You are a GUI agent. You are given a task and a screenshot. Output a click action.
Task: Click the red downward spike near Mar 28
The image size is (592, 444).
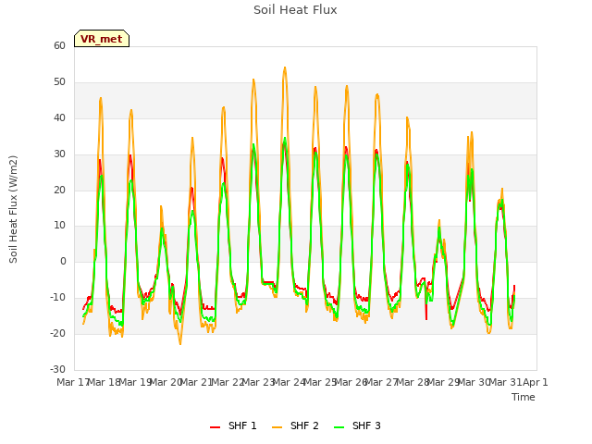(x=426, y=318)
